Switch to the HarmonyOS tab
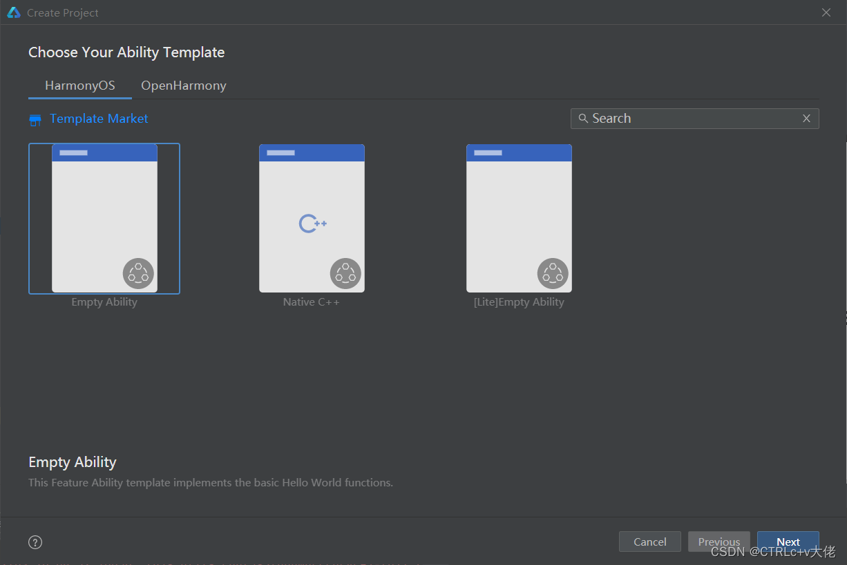This screenshot has height=565, width=847. [80, 86]
